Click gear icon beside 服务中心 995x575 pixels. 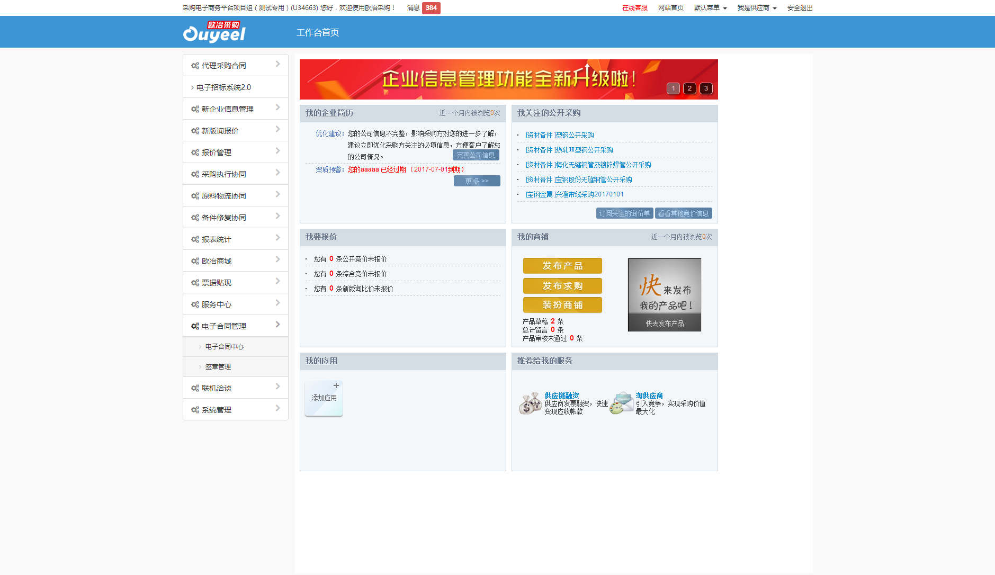(195, 304)
